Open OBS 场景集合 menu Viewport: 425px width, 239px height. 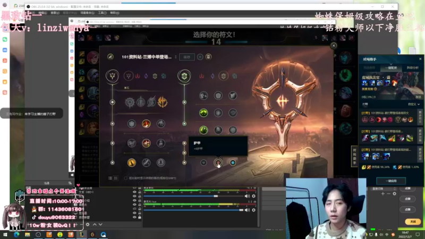[87, 13]
